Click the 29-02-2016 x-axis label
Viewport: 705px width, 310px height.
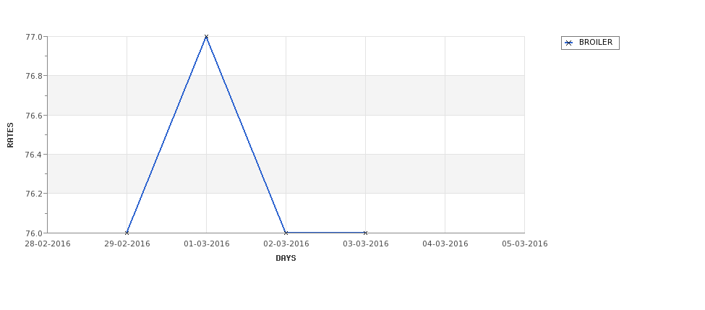(127, 244)
